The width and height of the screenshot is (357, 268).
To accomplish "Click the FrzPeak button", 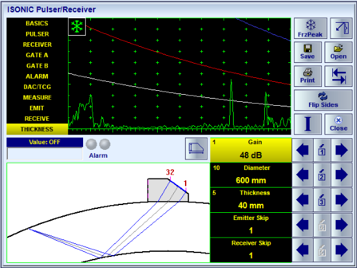I will (310, 29).
